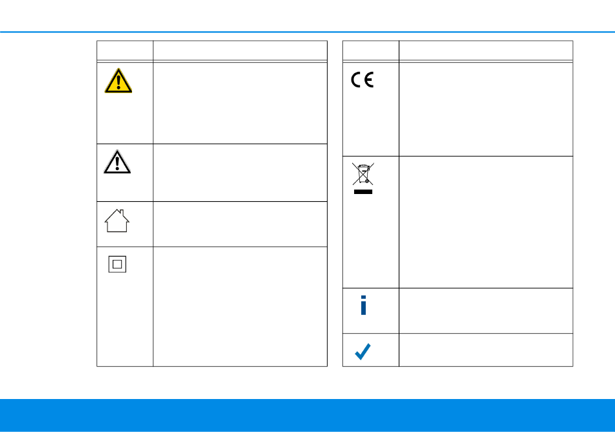This screenshot has width=615, height=432.
Task: Select the house outline symbol
Action: 117,221
